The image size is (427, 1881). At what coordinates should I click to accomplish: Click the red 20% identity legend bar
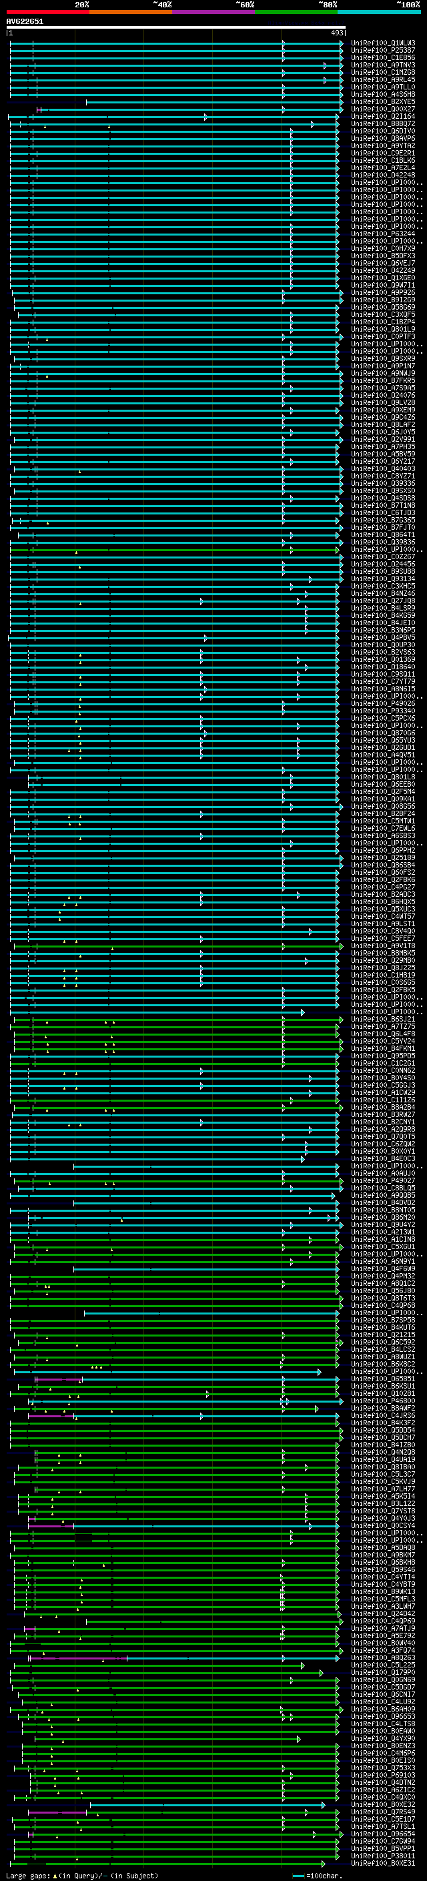47,12
